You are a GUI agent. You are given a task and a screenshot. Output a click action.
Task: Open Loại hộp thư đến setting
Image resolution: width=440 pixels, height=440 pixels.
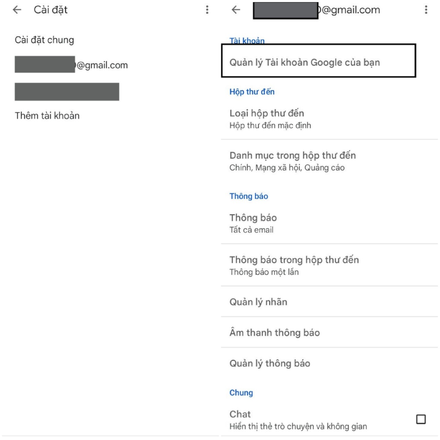329,119
